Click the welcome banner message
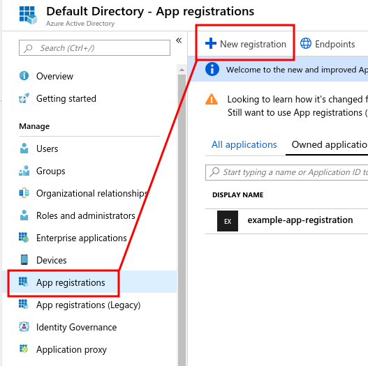The height and width of the screenshot is (366, 368). tap(297, 70)
